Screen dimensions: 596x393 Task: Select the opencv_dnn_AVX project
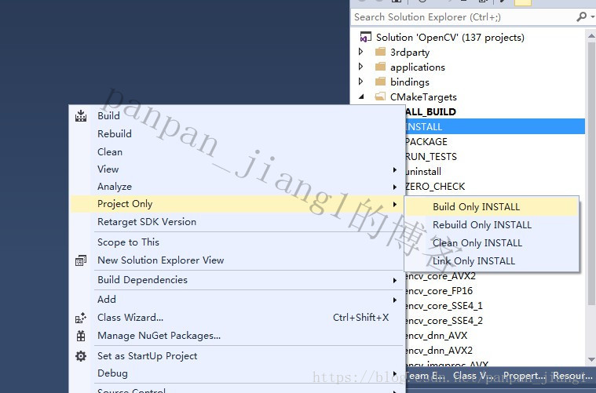pyautogui.click(x=437, y=336)
